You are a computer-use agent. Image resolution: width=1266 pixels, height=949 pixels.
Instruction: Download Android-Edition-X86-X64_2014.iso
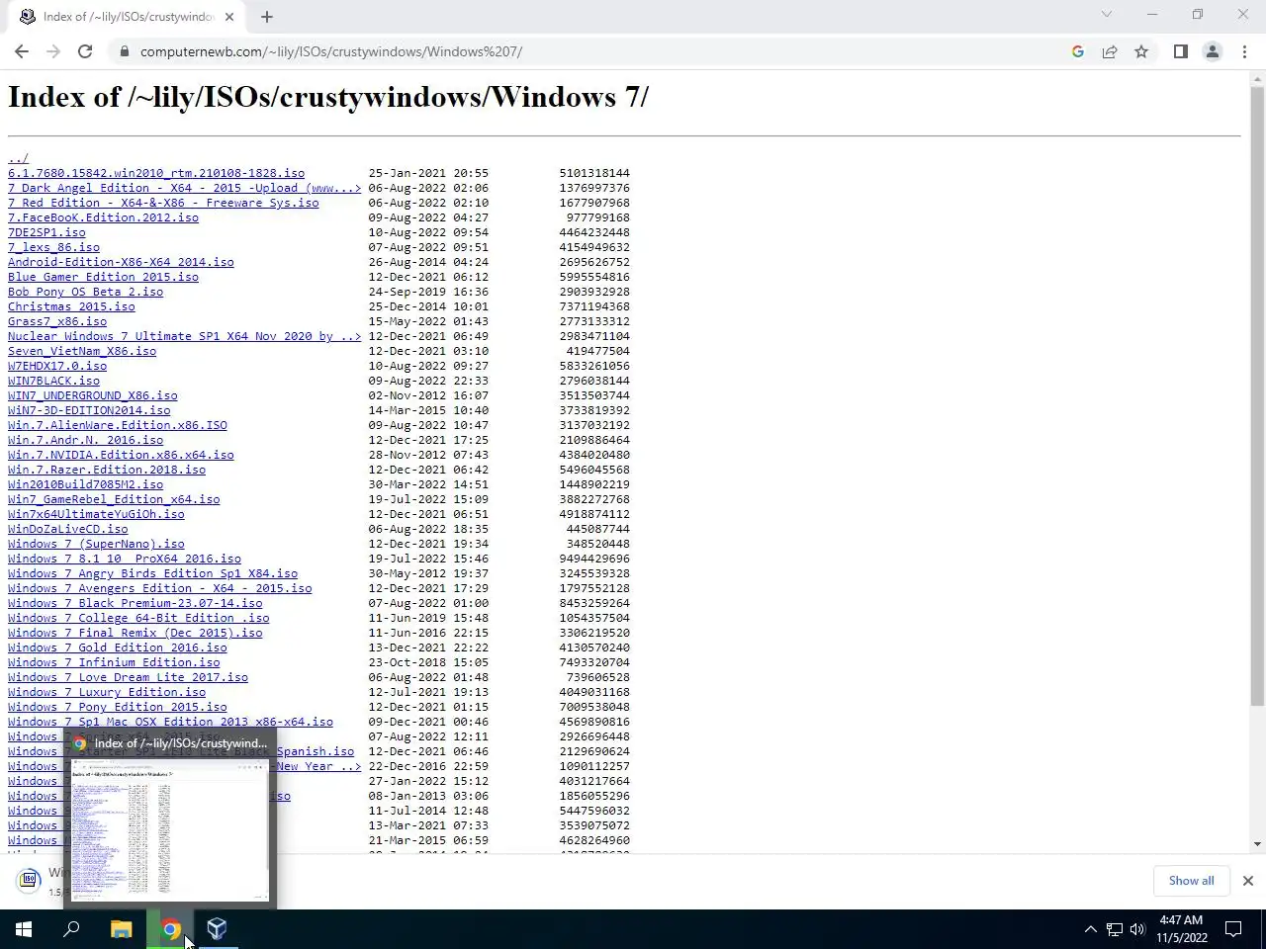[x=121, y=262]
